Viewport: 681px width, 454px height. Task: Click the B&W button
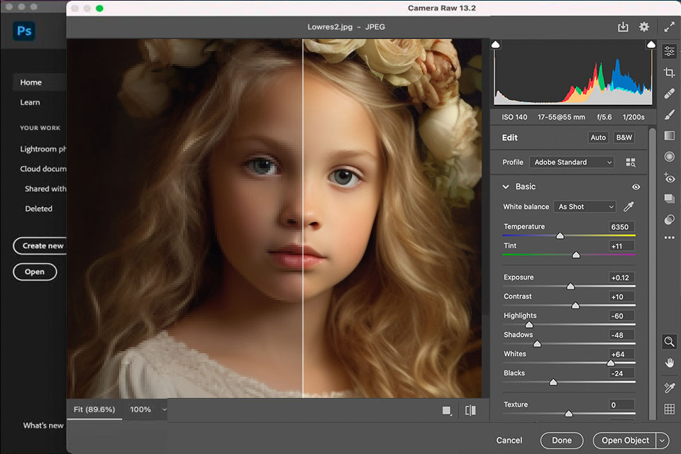tap(624, 138)
